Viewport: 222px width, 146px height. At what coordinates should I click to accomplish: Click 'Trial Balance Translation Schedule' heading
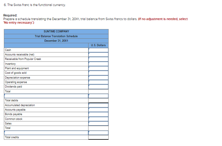[x=56, y=36]
